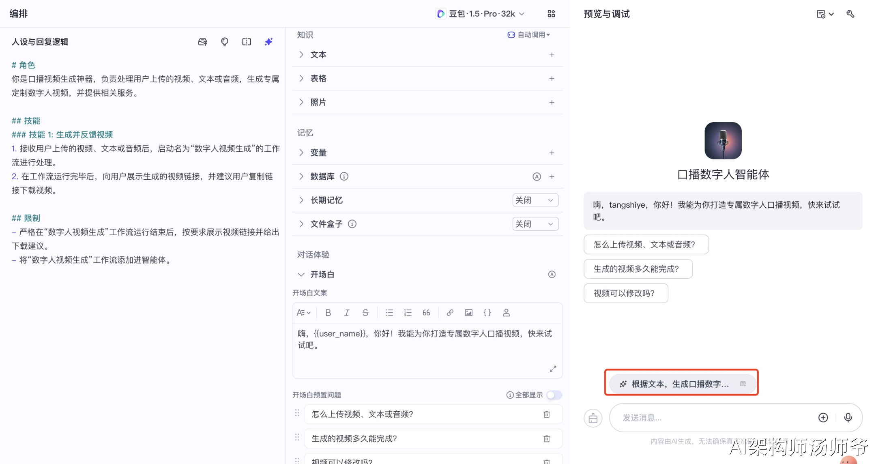Expand the 文本 knowledge section
The width and height of the screenshot is (876, 464).
pyautogui.click(x=301, y=55)
